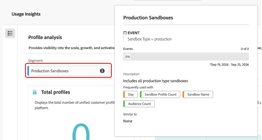Select the Production Sandboxes segment chip

coord(68,71)
